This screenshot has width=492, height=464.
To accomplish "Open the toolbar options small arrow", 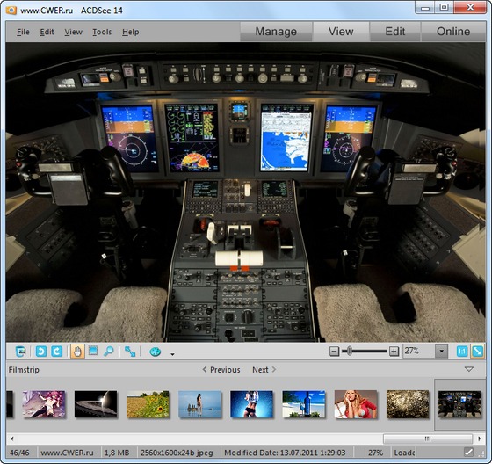I will pyautogui.click(x=172, y=354).
